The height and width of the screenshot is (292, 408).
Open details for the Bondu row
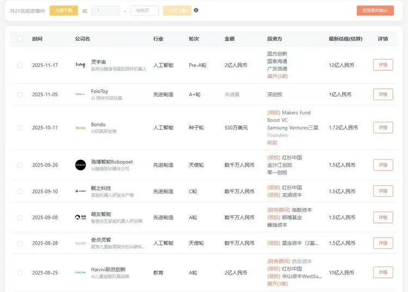[x=383, y=127]
